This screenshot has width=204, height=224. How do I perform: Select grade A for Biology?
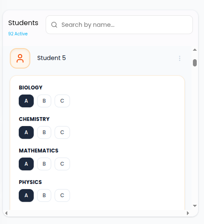pyautogui.click(x=26, y=101)
